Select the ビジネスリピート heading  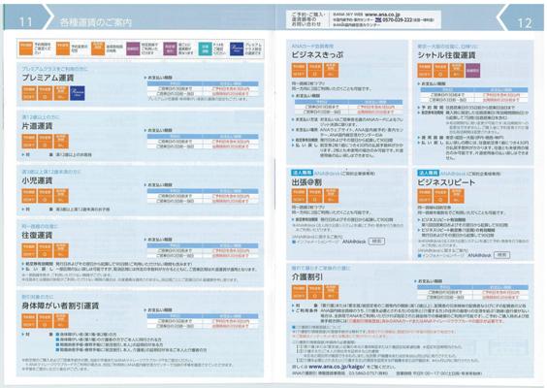point(446,182)
